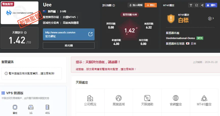This screenshot has width=220, height=116.
Task: Click the yellow shield warning icon
Action: point(171,19)
